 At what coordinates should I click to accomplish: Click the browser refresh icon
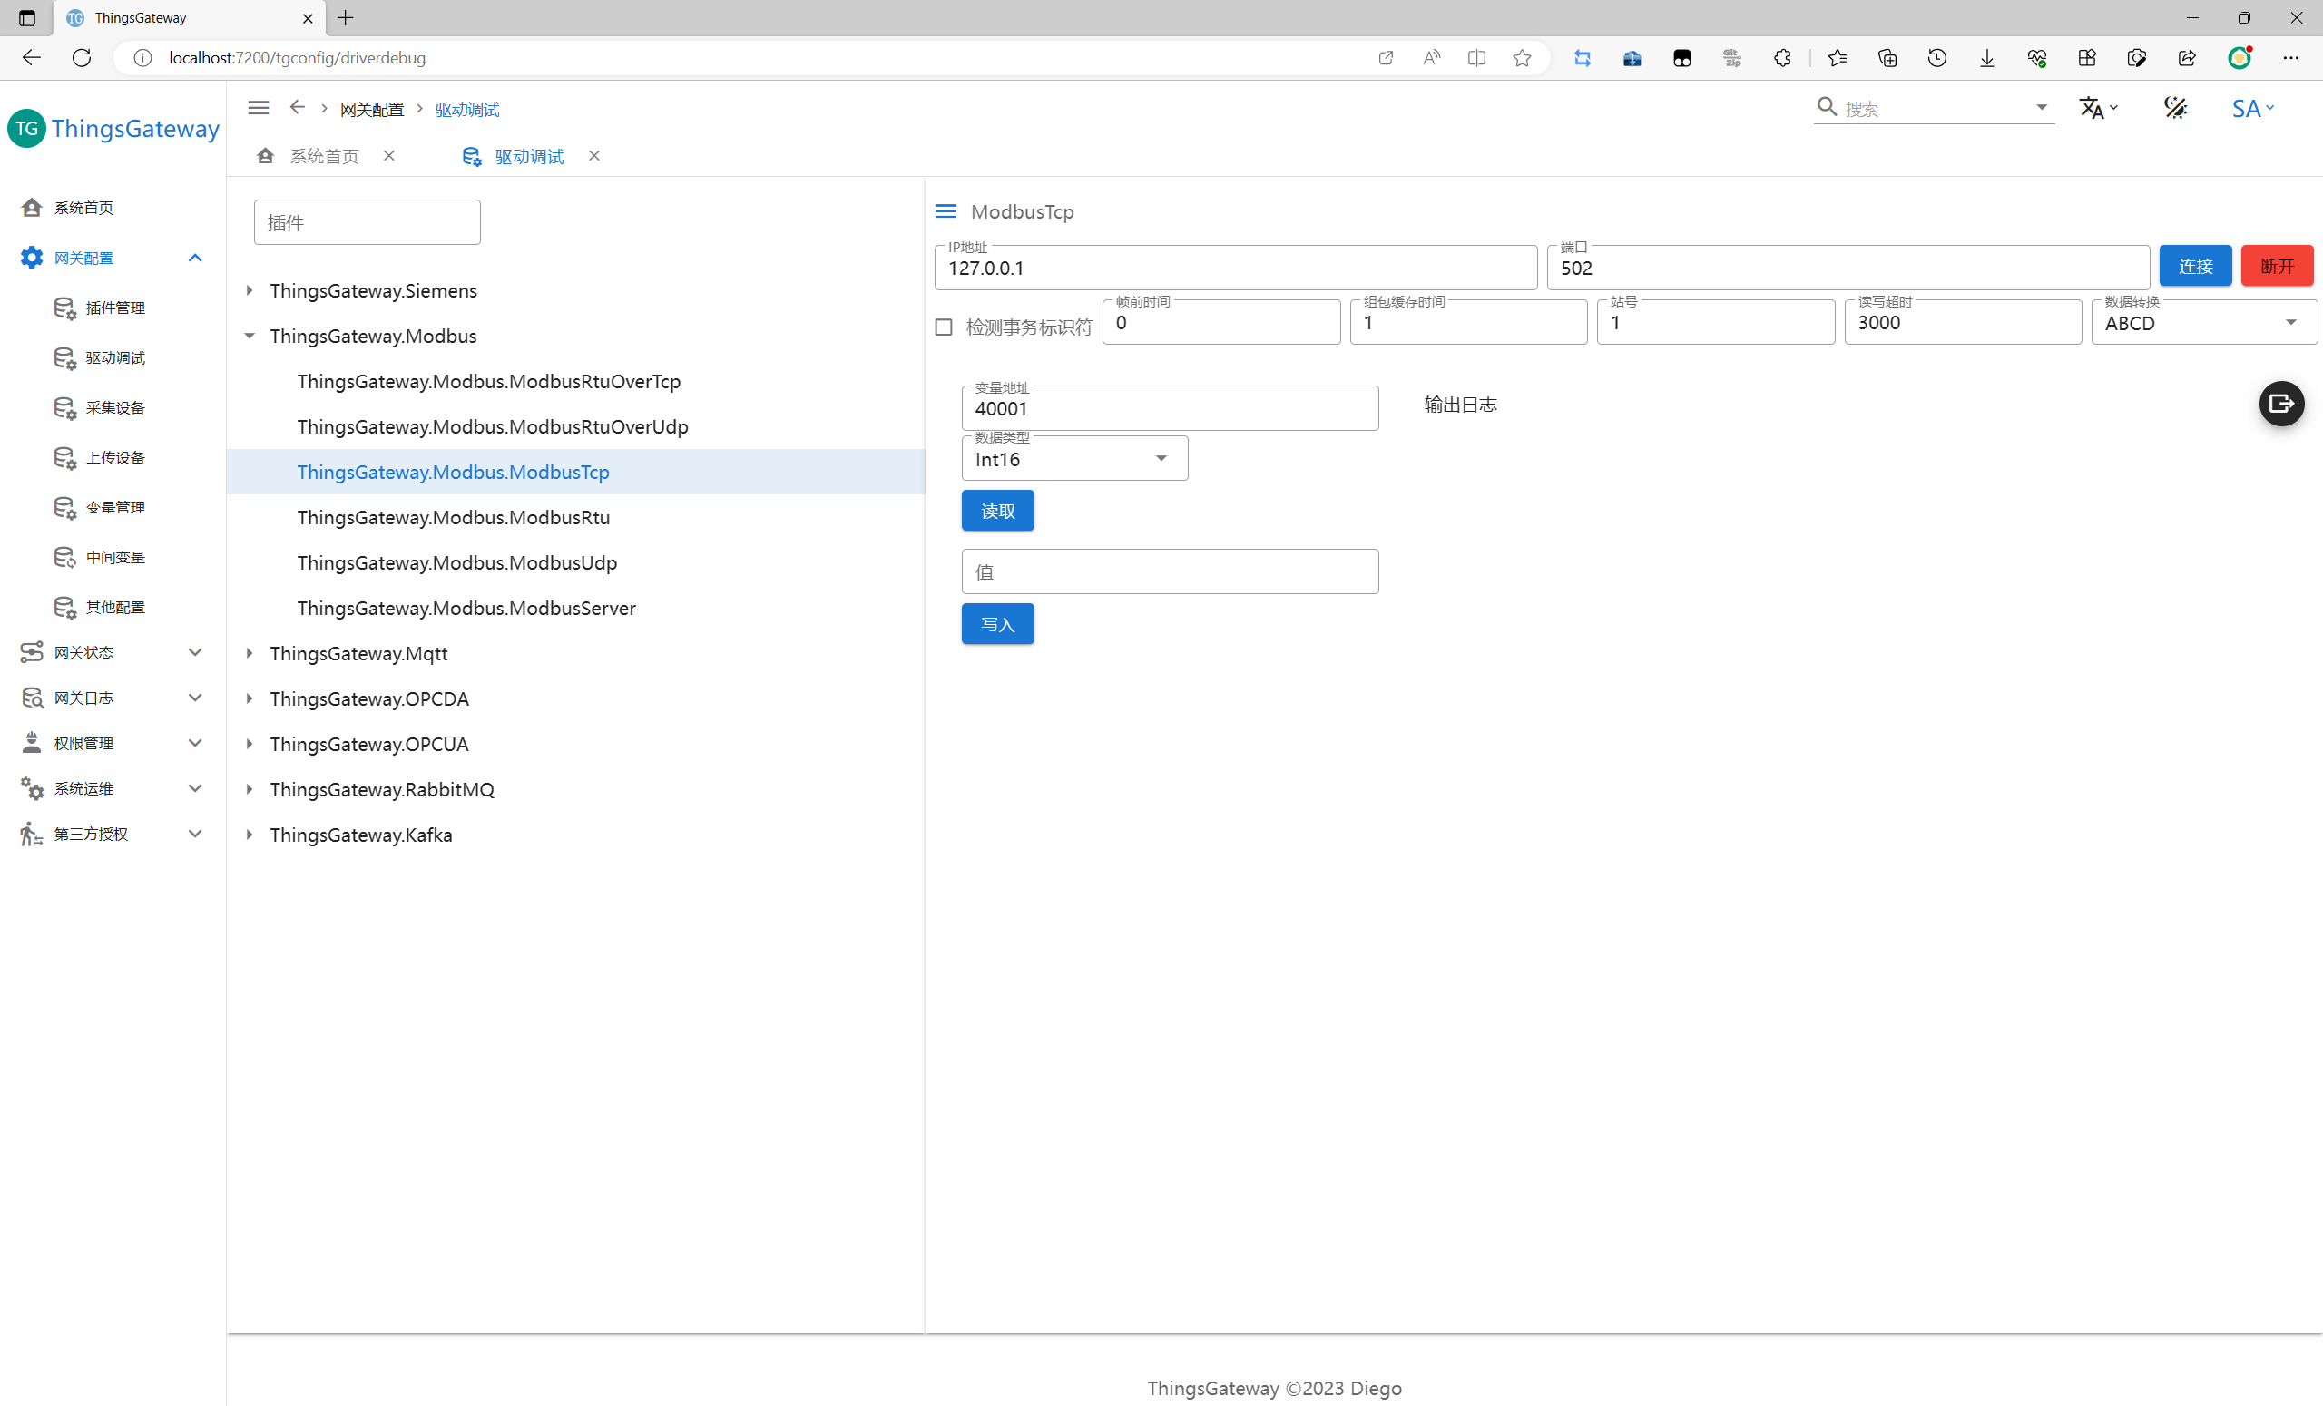(82, 57)
